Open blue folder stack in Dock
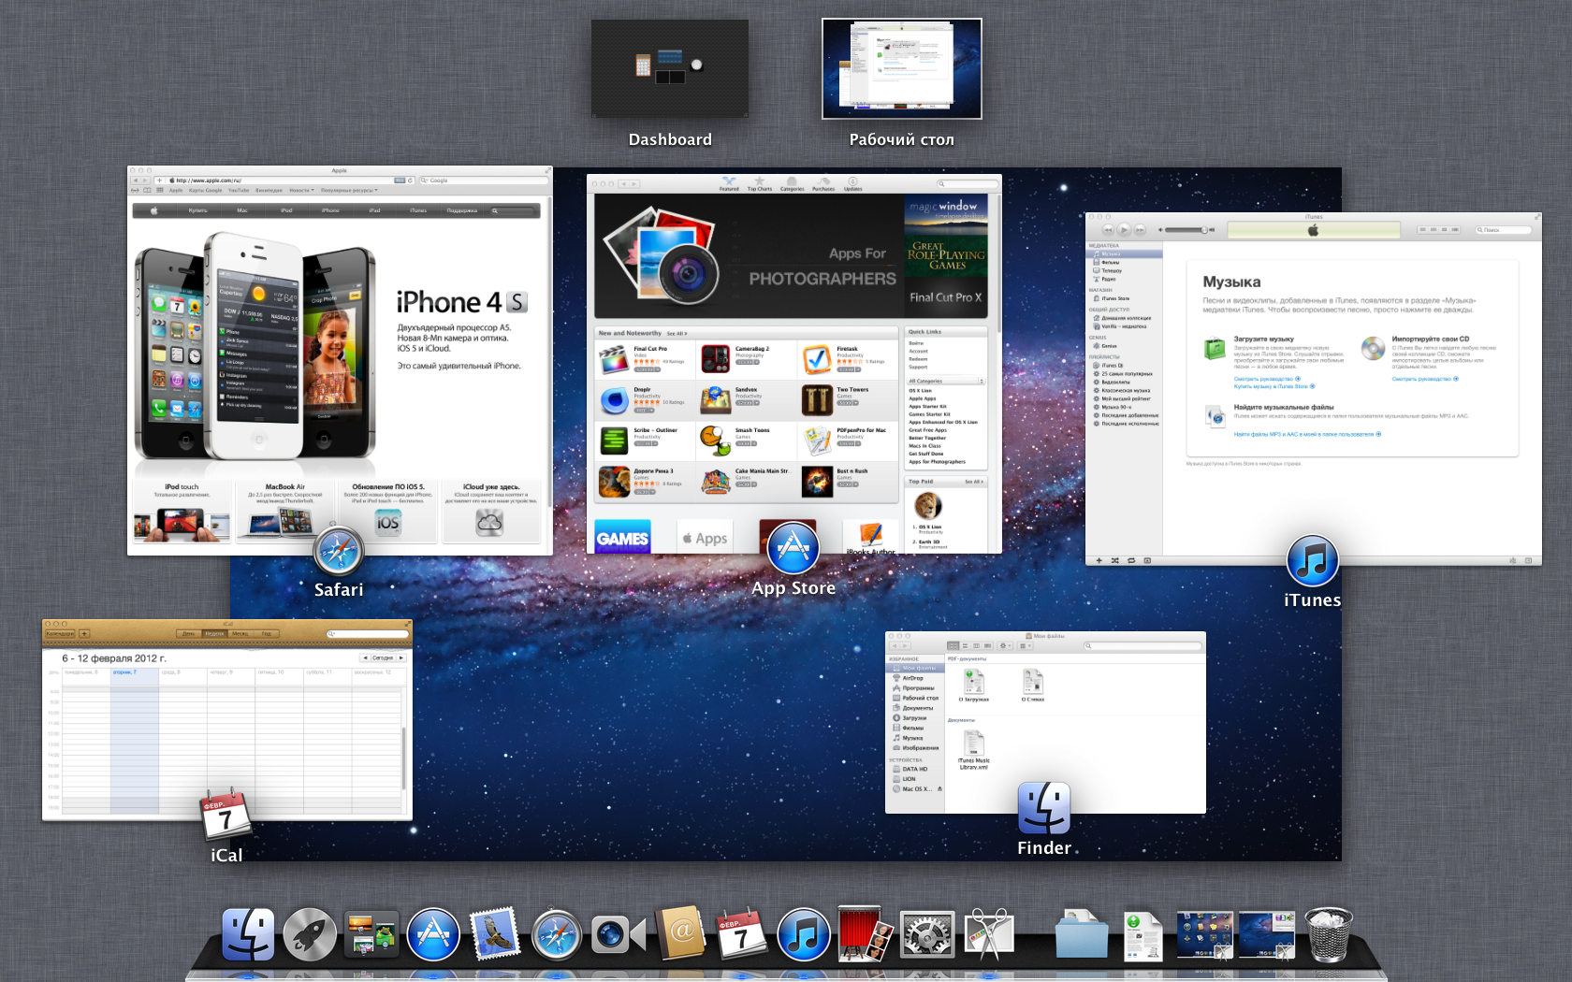This screenshot has height=982, width=1572. [x=1081, y=934]
